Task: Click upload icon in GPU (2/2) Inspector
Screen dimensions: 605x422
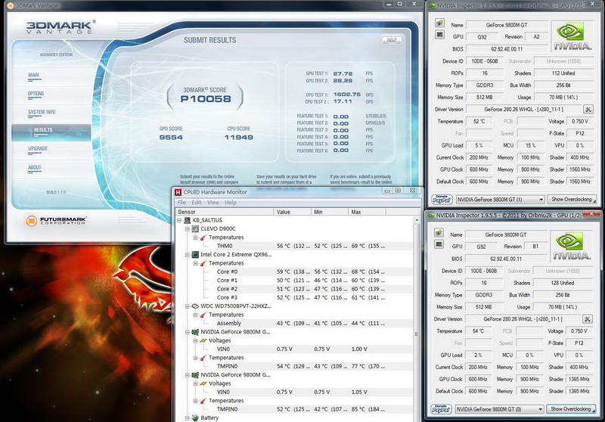Action: click(439, 23)
